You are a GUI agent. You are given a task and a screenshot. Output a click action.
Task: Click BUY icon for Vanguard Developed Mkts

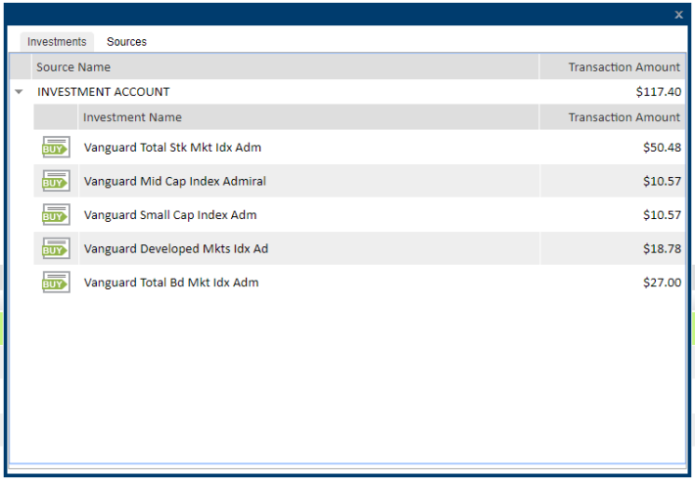(x=56, y=248)
